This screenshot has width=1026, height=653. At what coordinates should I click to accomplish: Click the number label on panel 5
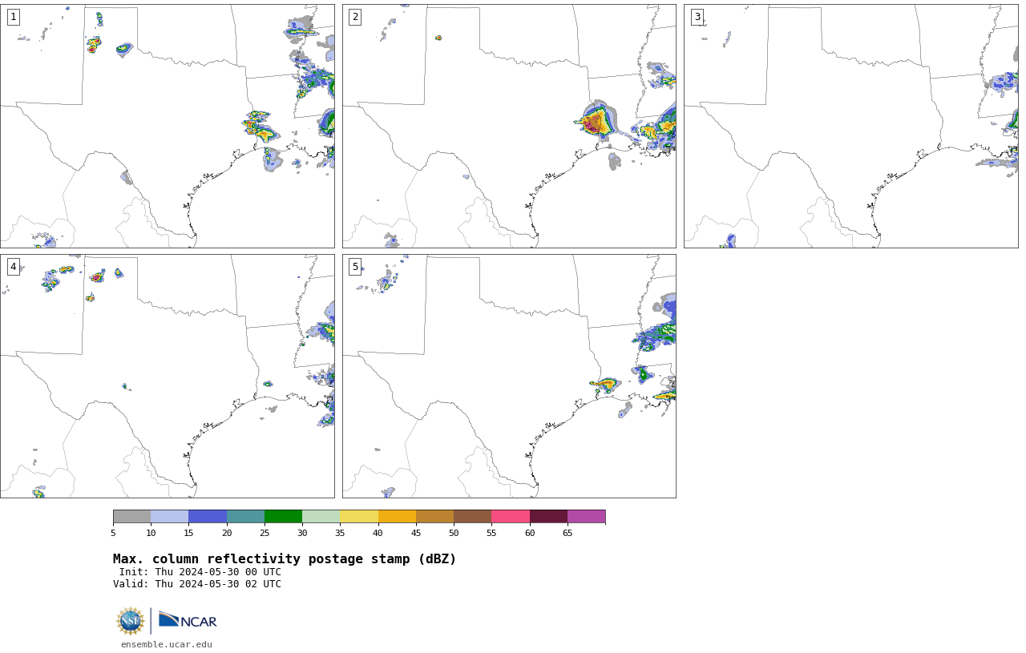(x=355, y=267)
